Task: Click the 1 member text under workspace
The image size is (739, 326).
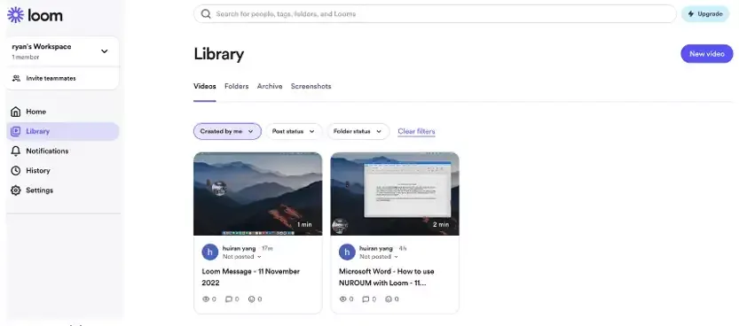Action: tap(26, 58)
